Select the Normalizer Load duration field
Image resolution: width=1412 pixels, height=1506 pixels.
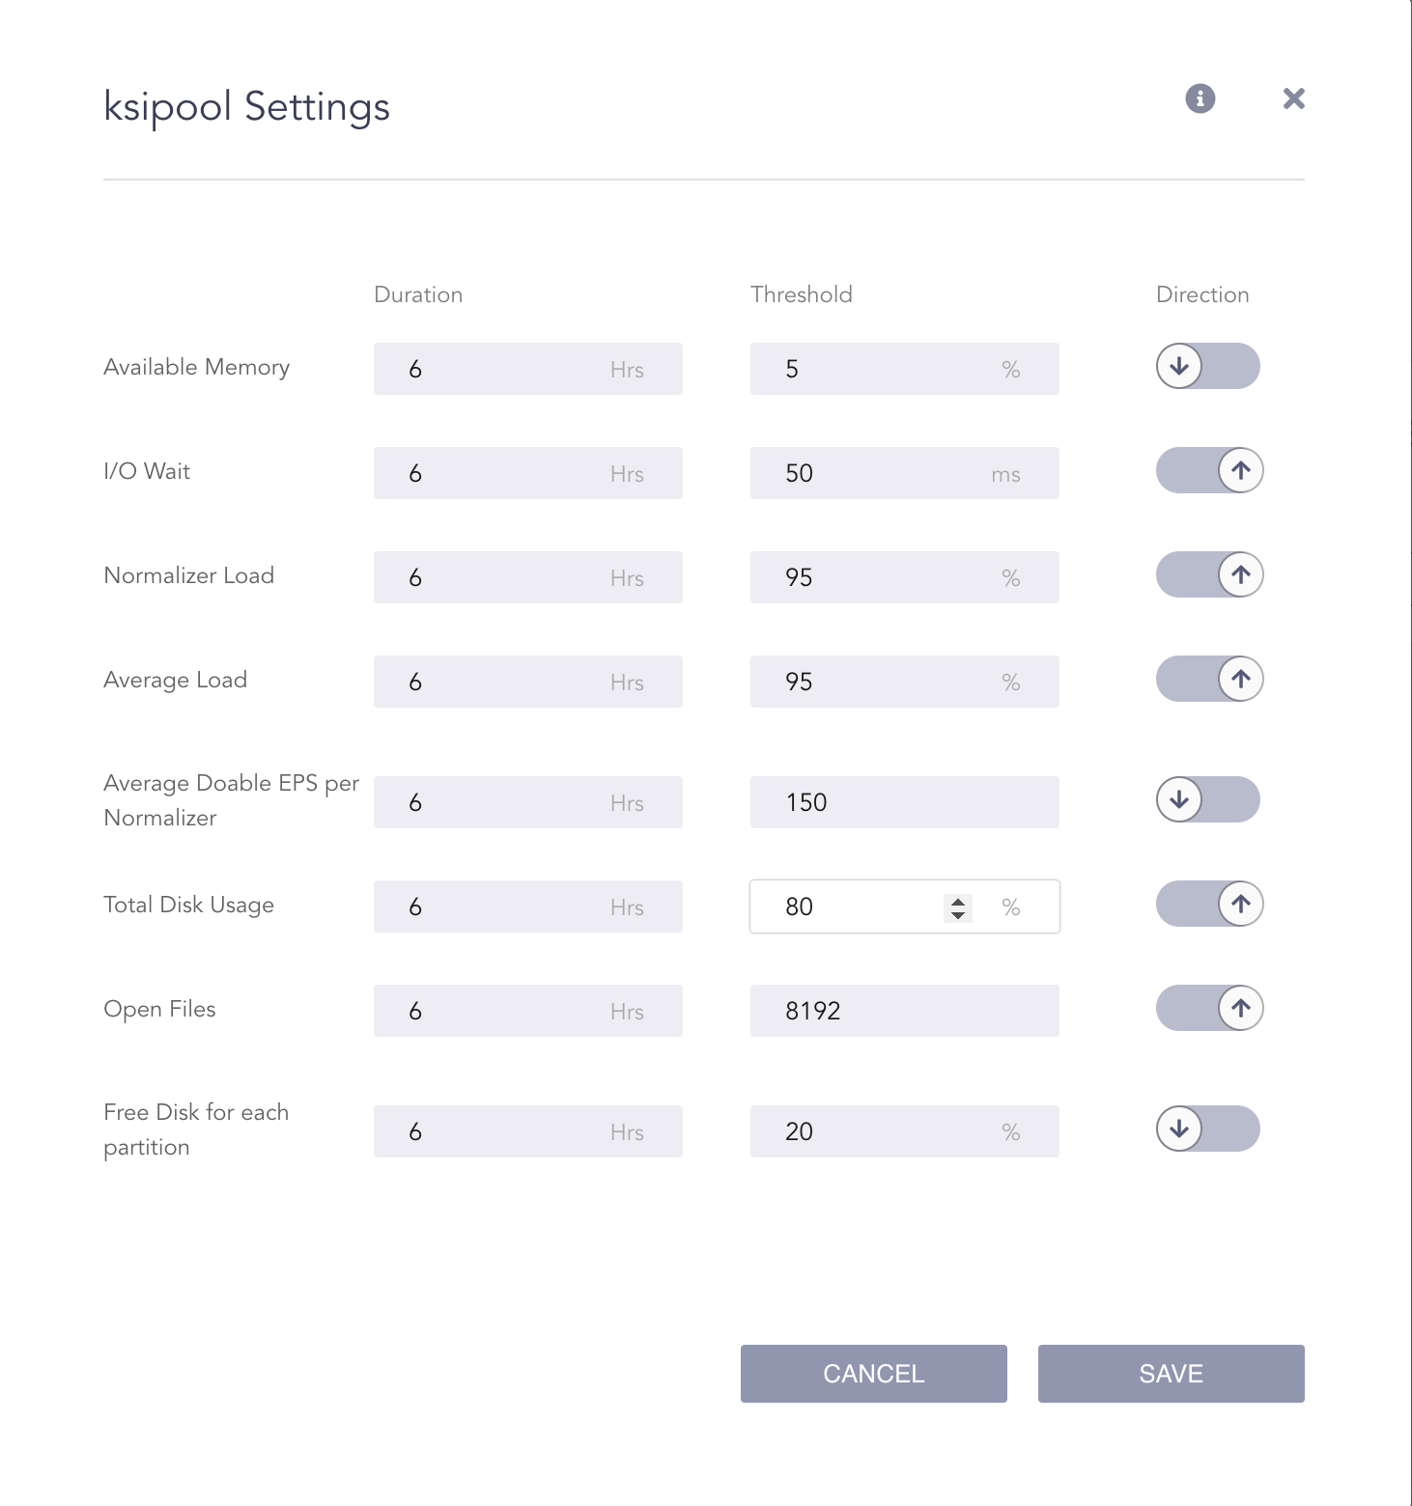click(527, 576)
